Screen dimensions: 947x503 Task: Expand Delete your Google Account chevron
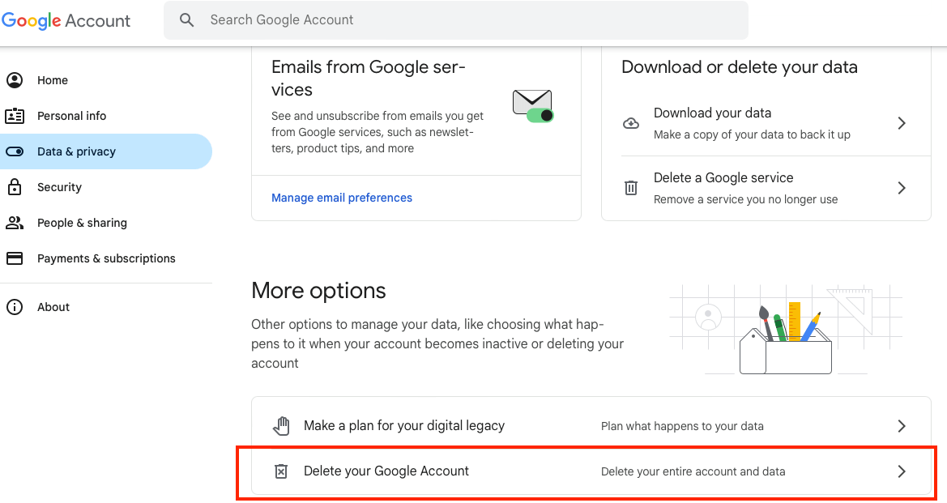tap(902, 471)
